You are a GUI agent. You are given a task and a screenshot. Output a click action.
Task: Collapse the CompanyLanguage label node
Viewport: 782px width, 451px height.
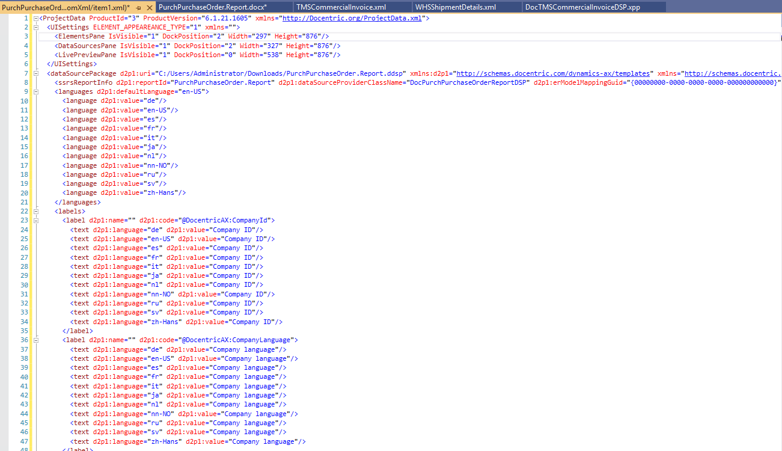(36, 340)
